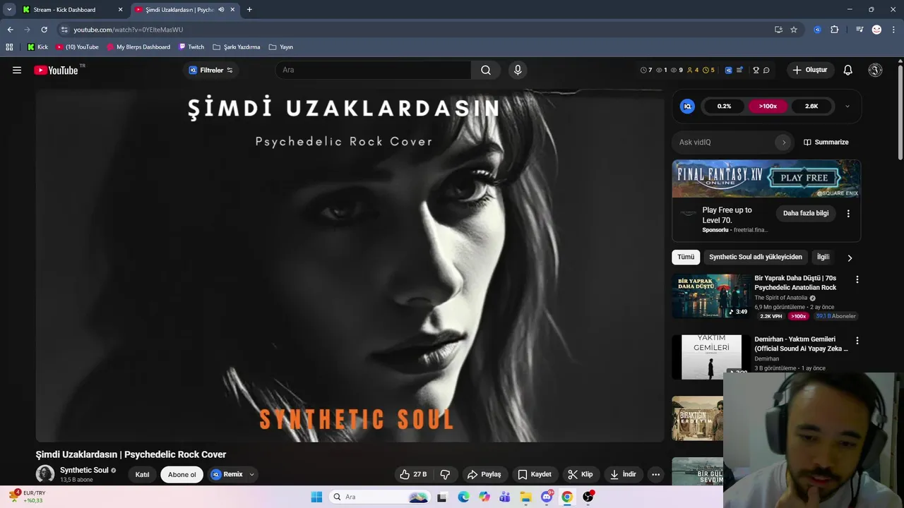Viewport: 904px width, 508px height.
Task: Open Chrome three-dot menu
Action: pos(893,30)
